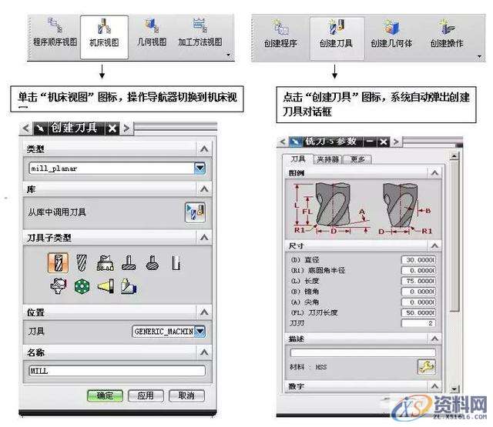This screenshot has width=493, height=427.
Task: Click the 取消 cancel button
Action: pos(186,395)
